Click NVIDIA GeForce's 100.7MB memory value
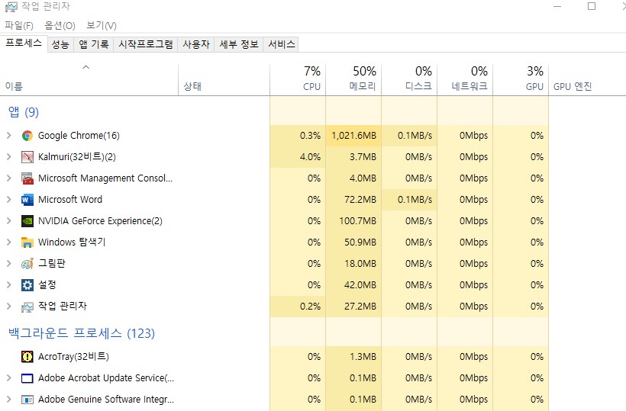The image size is (626, 411). [x=358, y=221]
